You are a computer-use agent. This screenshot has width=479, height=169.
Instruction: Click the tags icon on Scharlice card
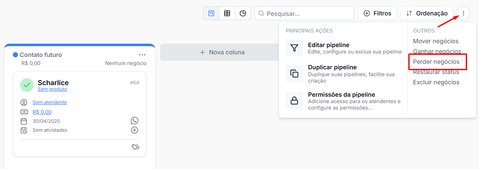pyautogui.click(x=135, y=147)
